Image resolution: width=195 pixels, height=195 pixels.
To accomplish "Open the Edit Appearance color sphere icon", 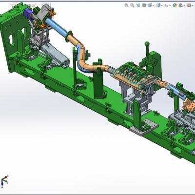I will [175, 5].
